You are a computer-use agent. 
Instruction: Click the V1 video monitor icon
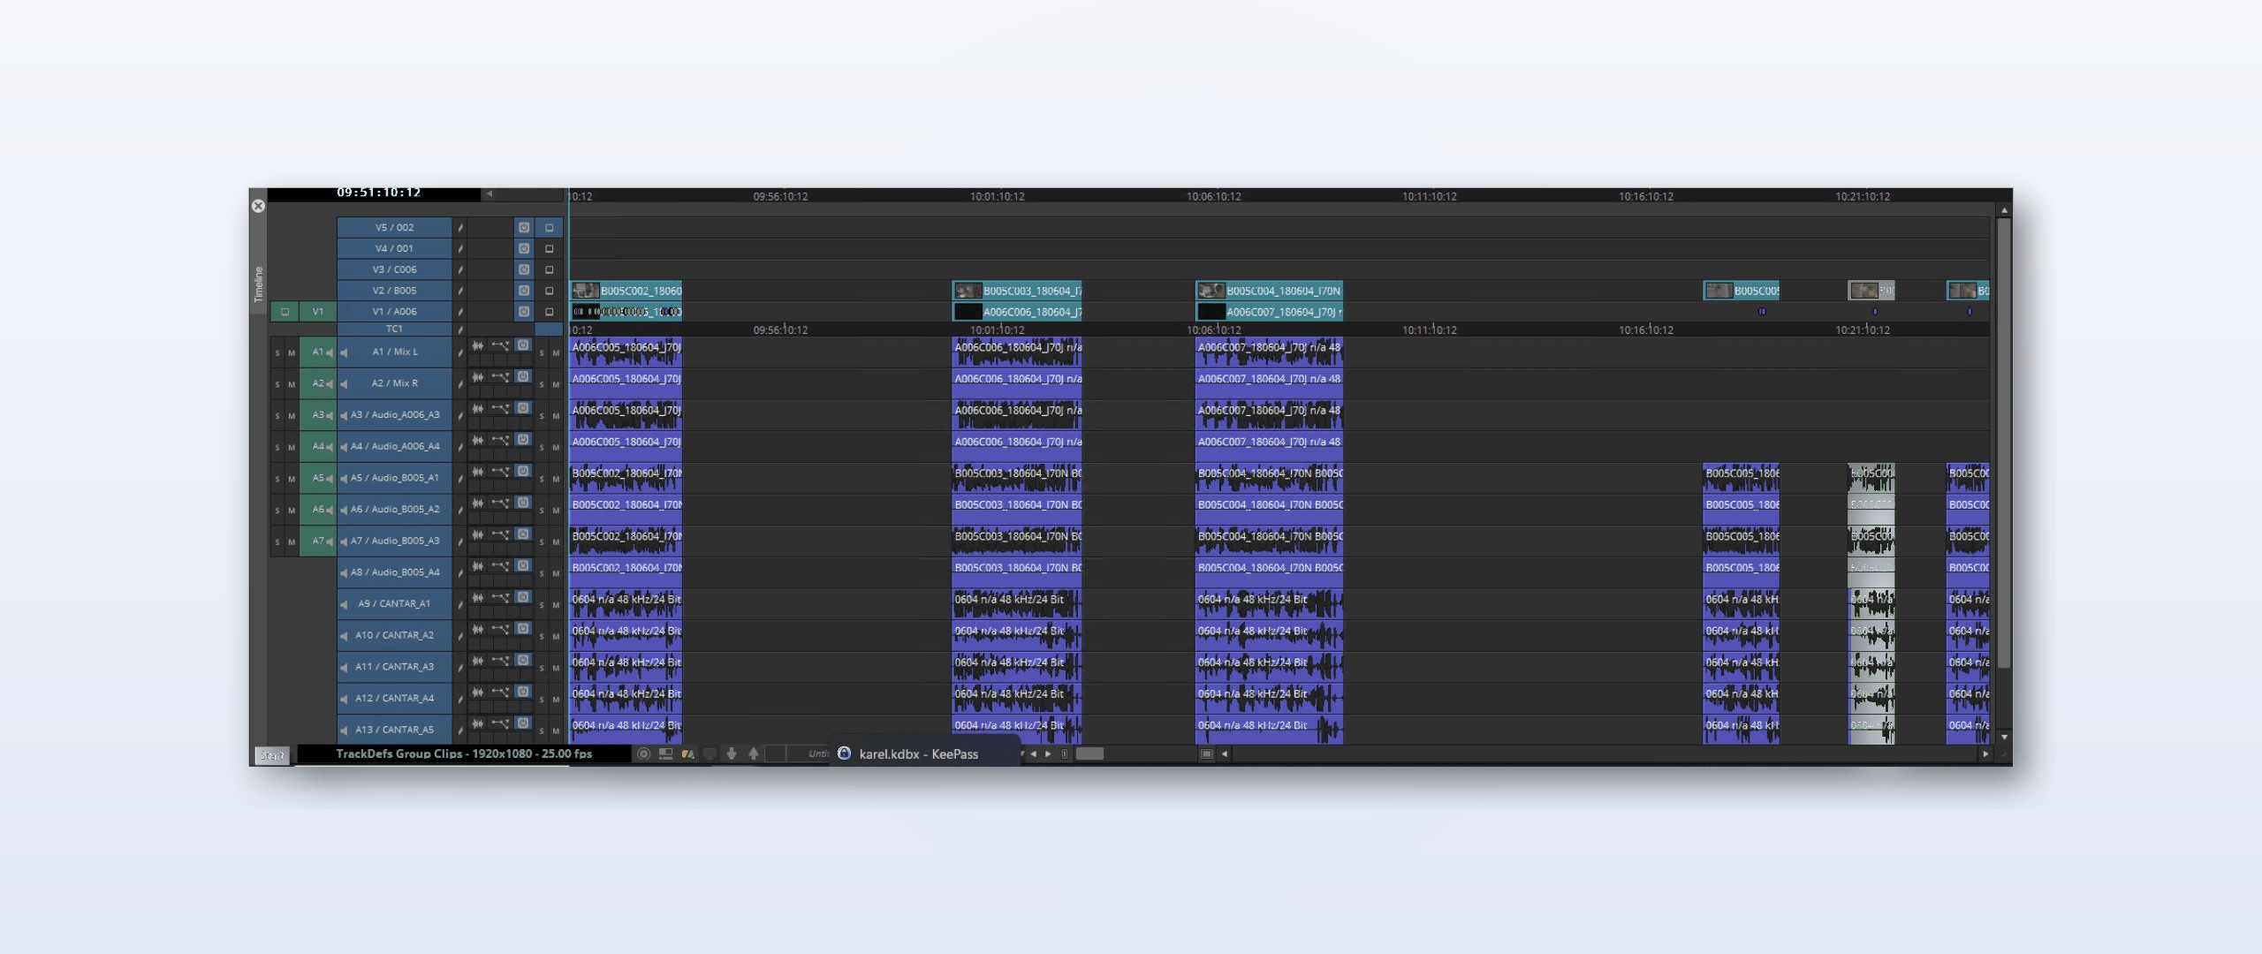tap(285, 311)
